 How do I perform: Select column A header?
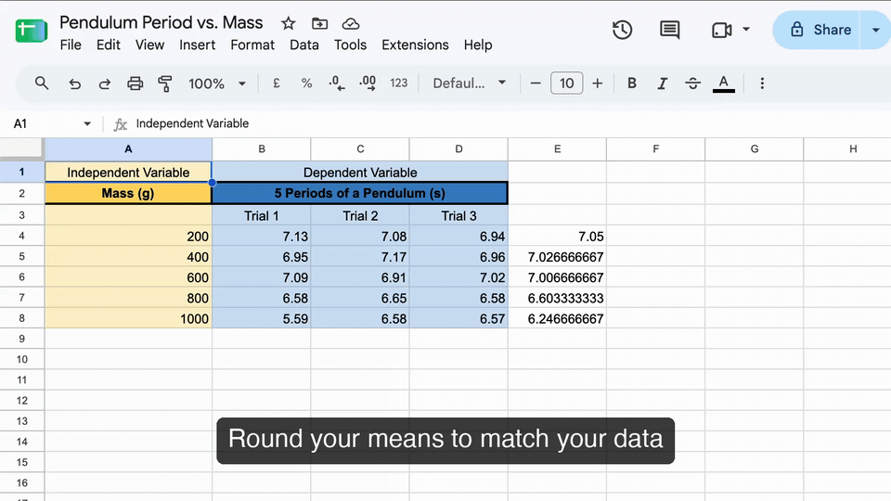(x=128, y=148)
